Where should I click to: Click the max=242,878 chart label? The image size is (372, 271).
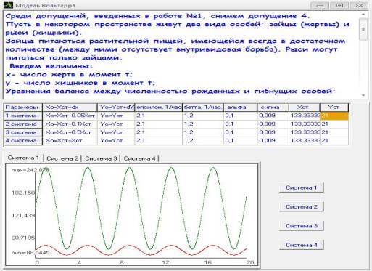click(30, 170)
